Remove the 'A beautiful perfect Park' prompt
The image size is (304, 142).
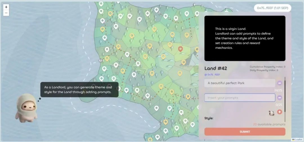click(280, 83)
